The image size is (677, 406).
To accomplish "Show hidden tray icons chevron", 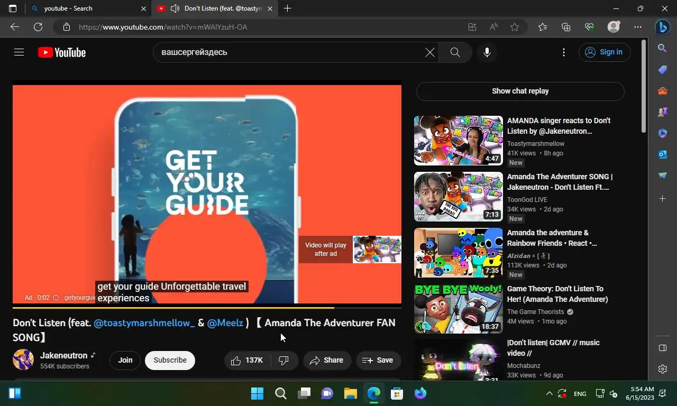I will point(549,394).
